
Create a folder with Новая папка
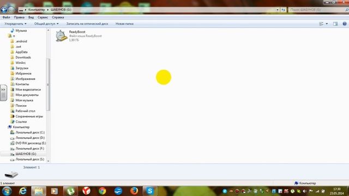[x=124, y=24]
